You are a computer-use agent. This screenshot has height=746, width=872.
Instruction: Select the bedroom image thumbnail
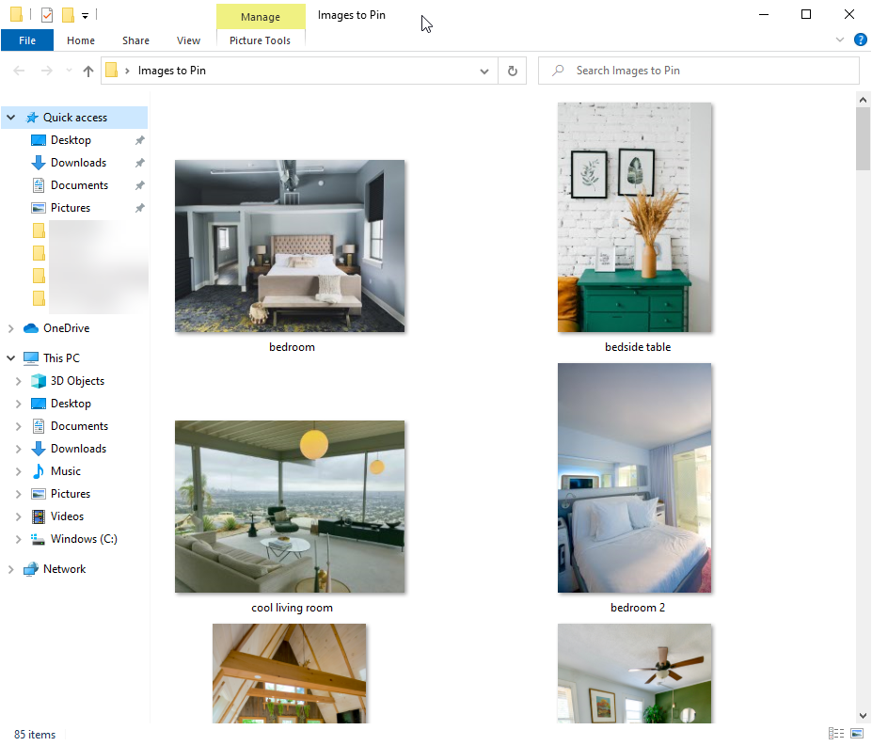click(x=290, y=246)
